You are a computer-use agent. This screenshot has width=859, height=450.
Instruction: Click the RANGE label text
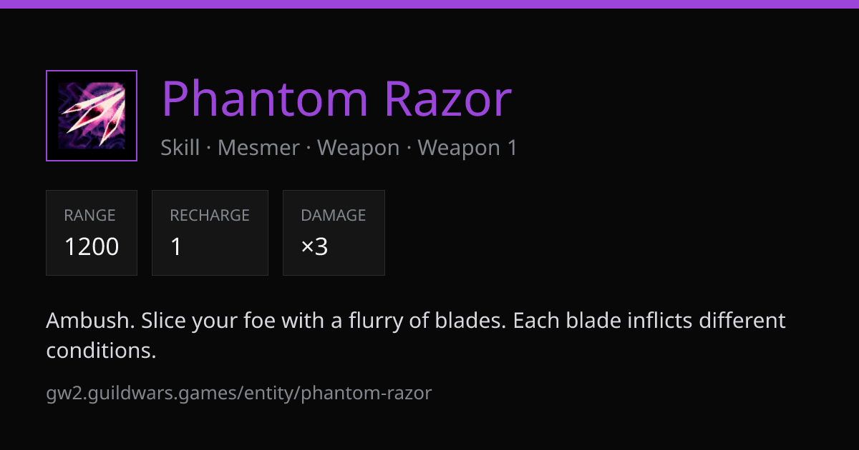pyautogui.click(x=89, y=215)
